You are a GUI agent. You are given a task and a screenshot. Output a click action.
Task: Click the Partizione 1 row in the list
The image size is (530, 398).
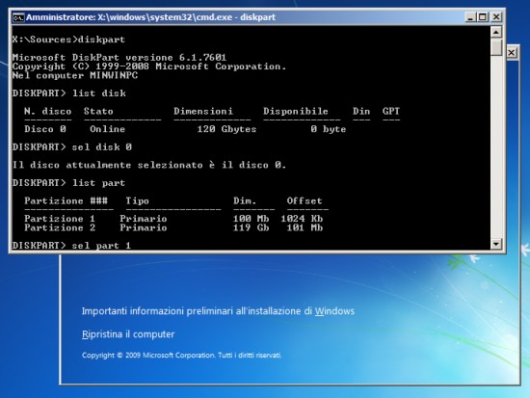click(173, 219)
